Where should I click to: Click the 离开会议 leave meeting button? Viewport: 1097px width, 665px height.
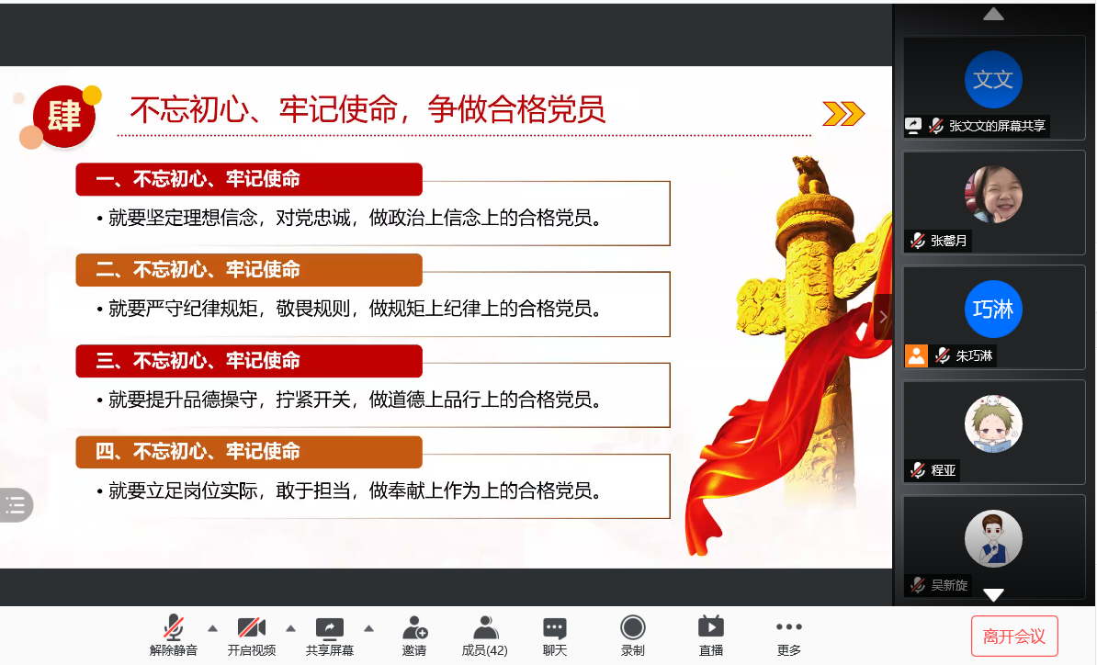pyautogui.click(x=1014, y=636)
